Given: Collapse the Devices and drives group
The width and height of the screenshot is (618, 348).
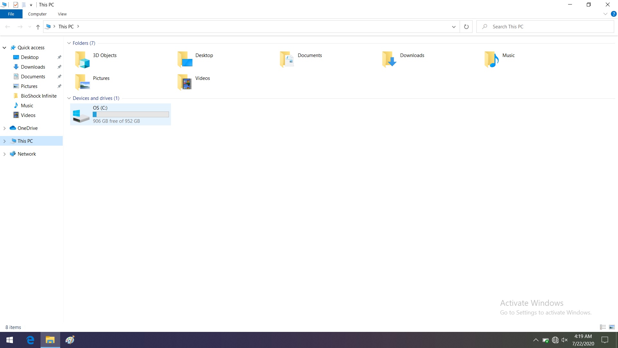Looking at the screenshot, I should (69, 98).
